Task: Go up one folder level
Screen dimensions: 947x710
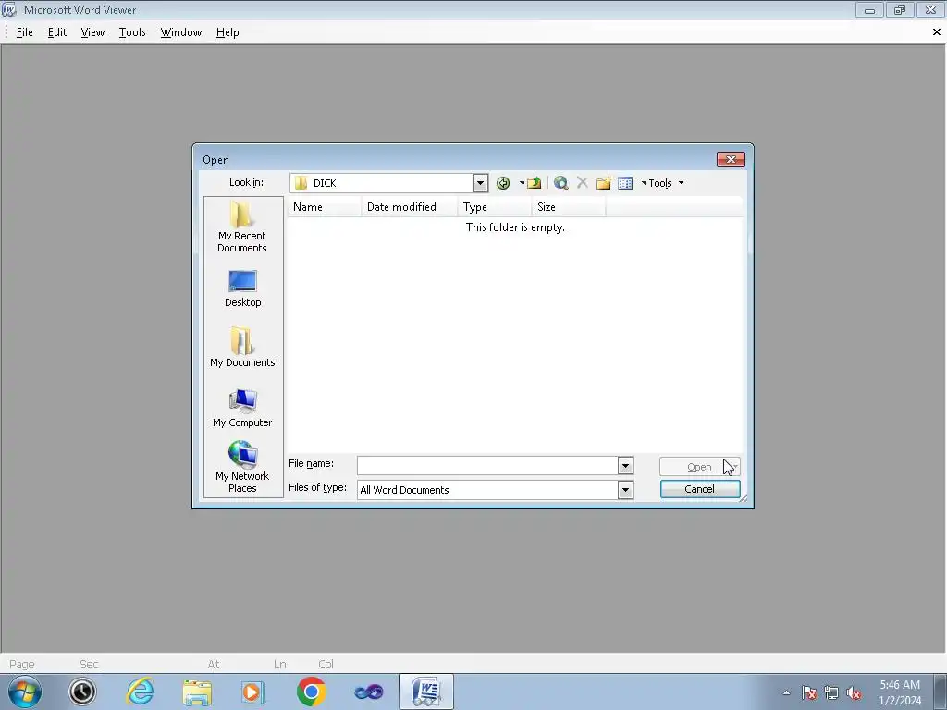Action: (534, 183)
